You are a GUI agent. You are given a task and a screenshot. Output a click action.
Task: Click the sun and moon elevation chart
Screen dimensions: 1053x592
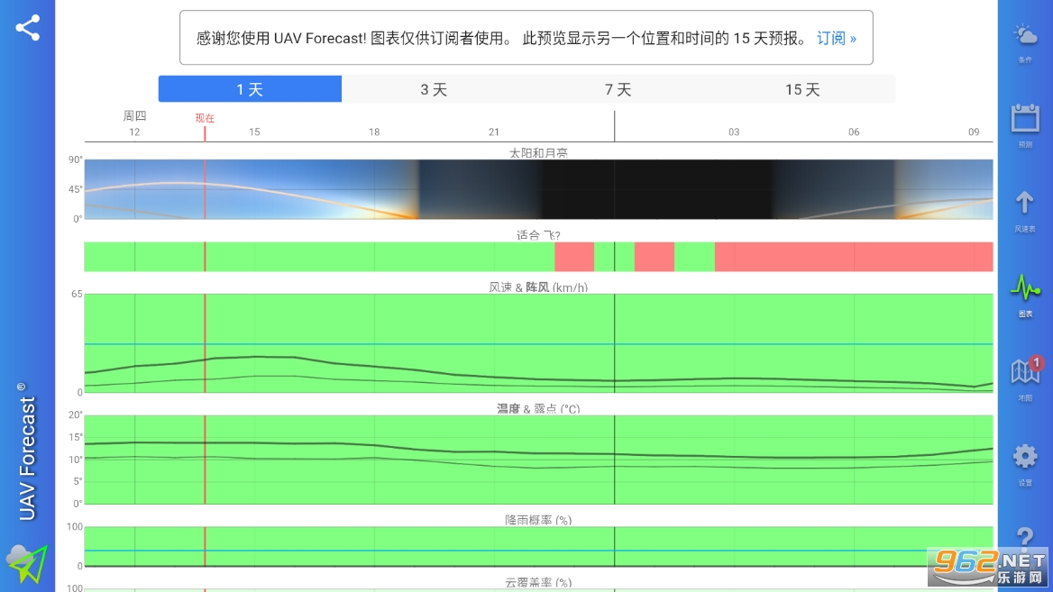(x=538, y=189)
